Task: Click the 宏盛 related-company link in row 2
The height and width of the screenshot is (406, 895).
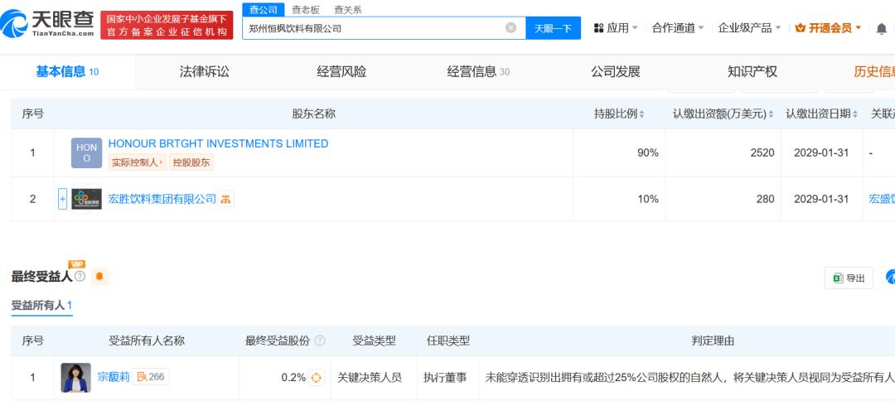Action: (x=881, y=199)
